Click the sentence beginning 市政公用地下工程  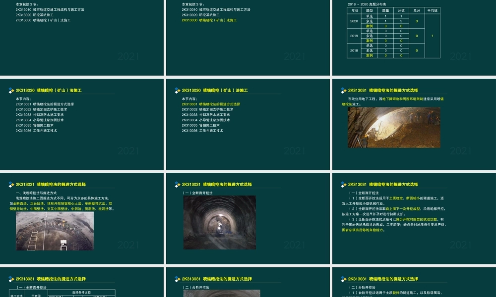[392, 101]
